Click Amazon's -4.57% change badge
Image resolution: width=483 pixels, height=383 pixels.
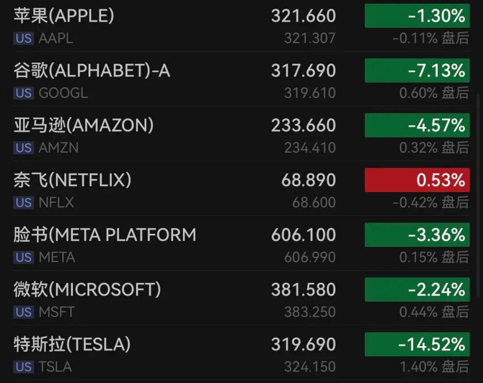coord(417,125)
